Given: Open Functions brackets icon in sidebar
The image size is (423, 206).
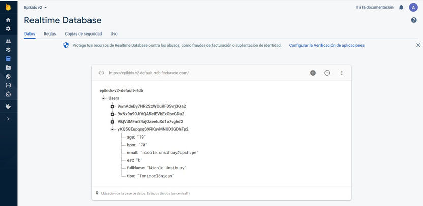Looking at the screenshot, I should [x=8, y=85].
